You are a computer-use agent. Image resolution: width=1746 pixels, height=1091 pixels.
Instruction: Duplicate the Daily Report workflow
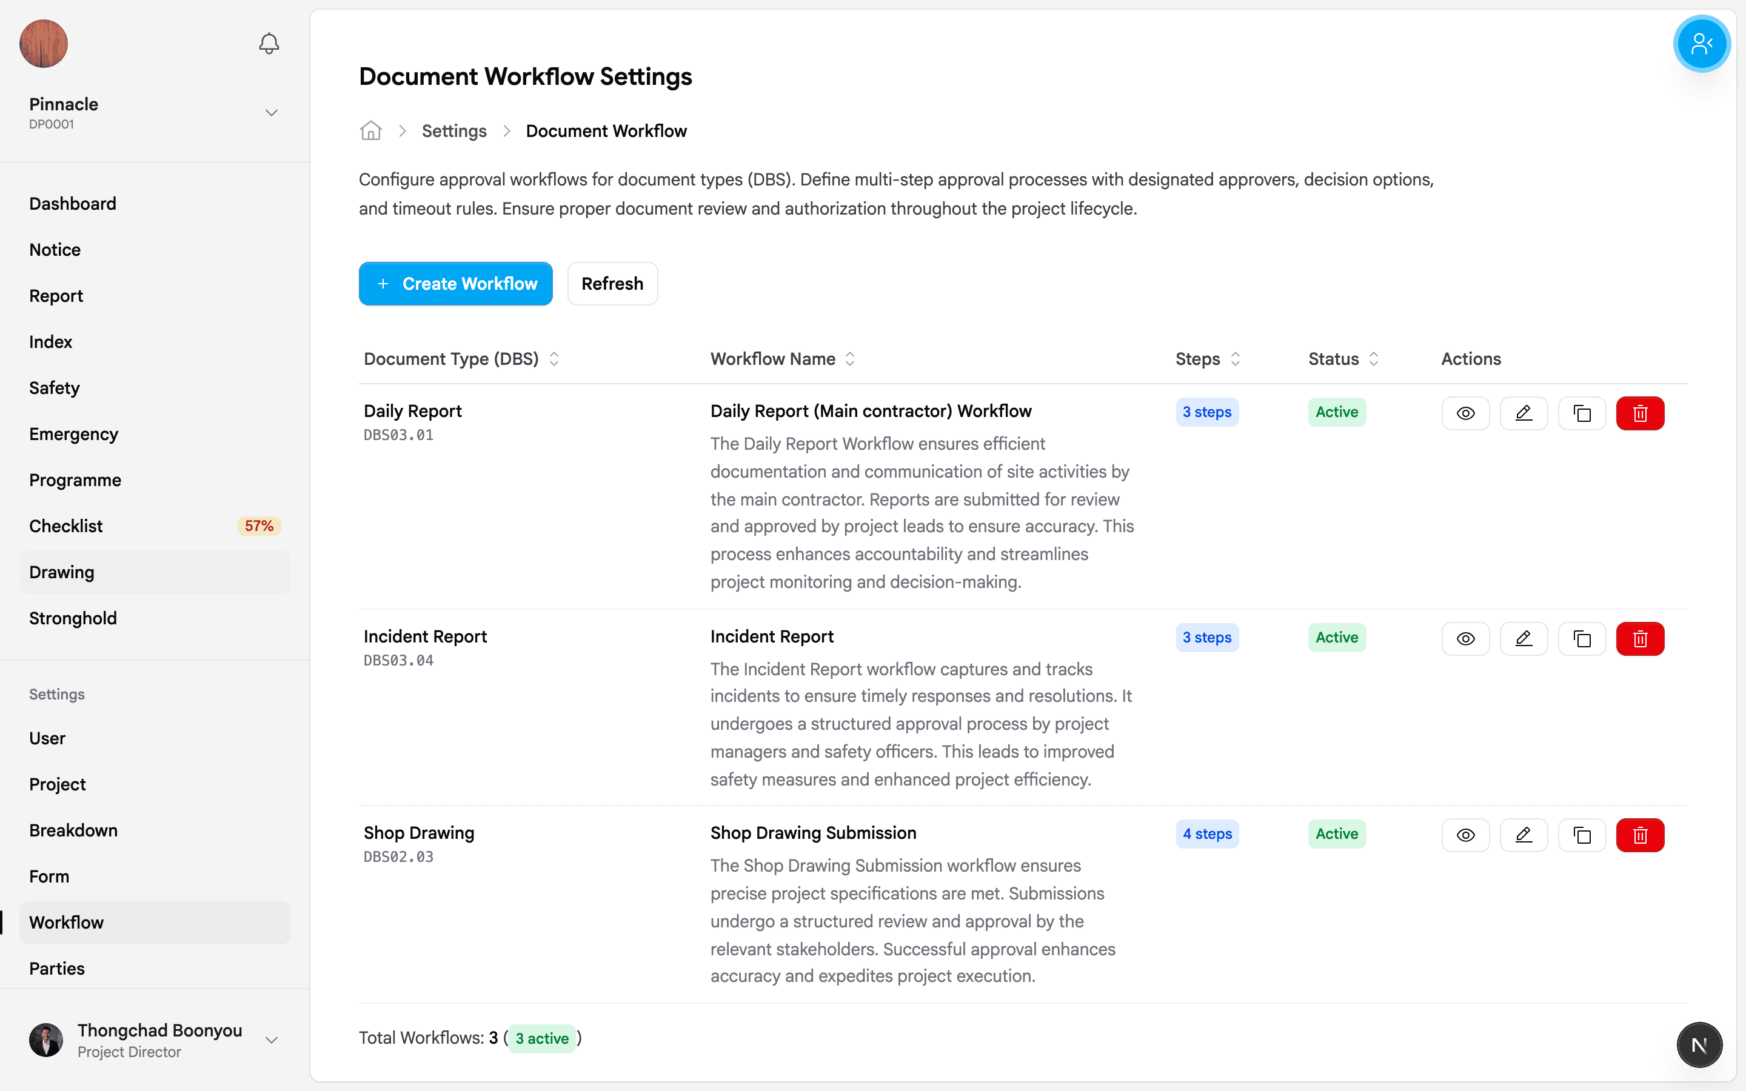pyautogui.click(x=1582, y=413)
